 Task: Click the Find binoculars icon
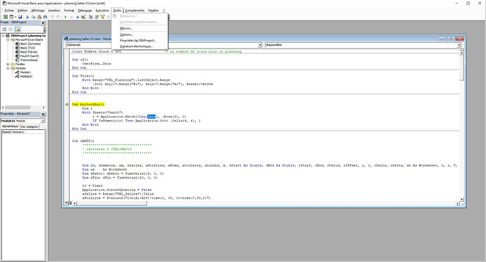click(x=45, y=17)
